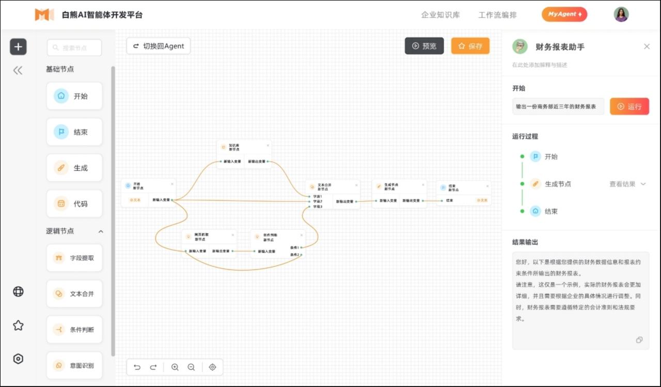
Task: Recenter the canvas view with the target icon
Action: [212, 367]
